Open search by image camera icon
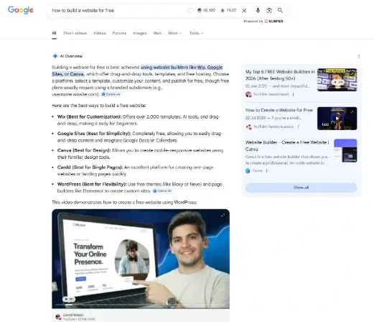The height and width of the screenshot is (322, 374). pyautogui.click(x=269, y=10)
